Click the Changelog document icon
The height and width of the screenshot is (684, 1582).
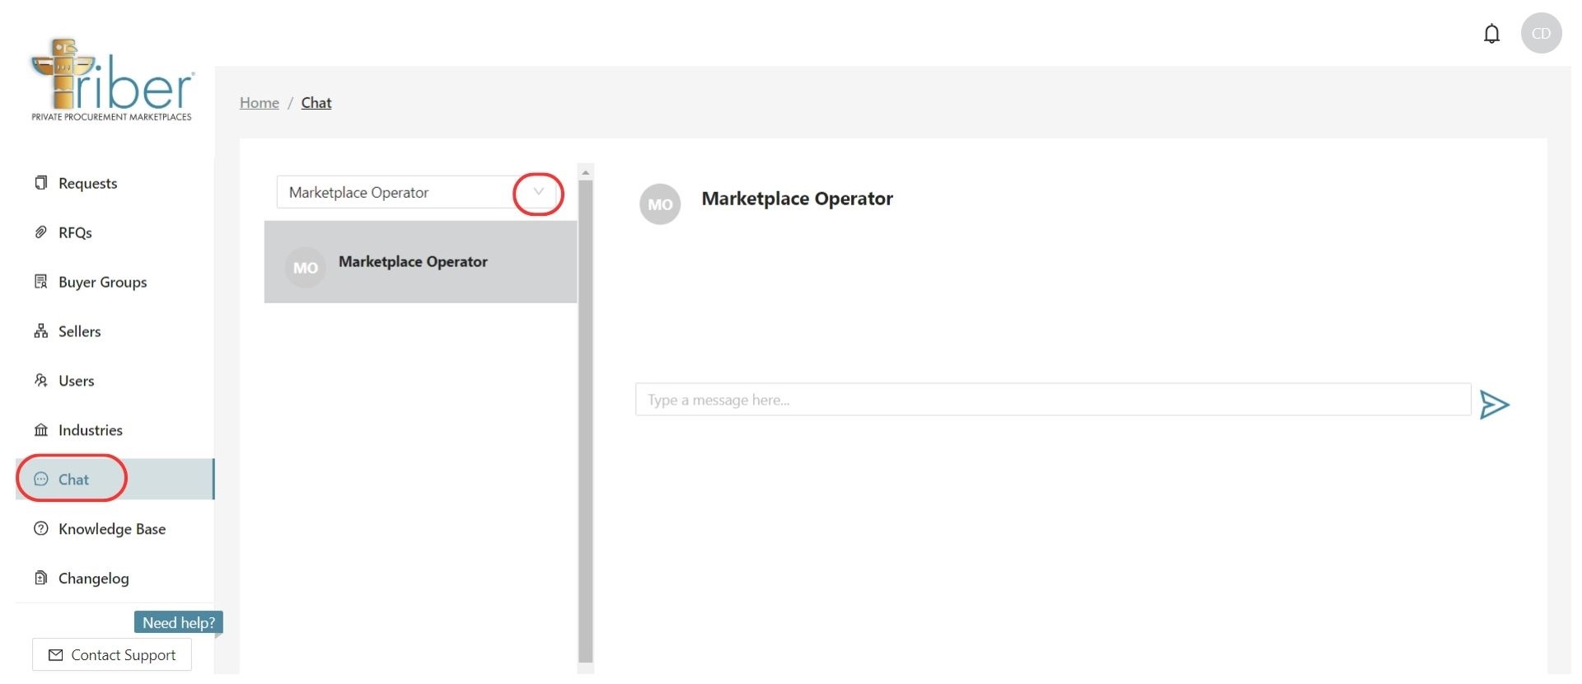[41, 579]
